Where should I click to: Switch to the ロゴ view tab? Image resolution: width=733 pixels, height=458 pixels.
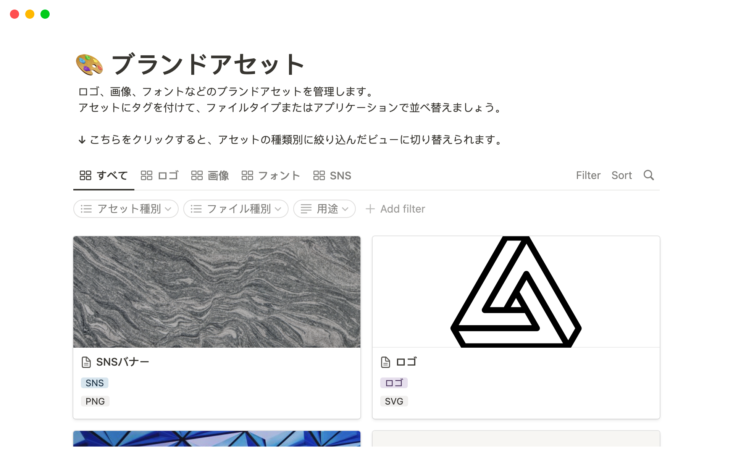click(x=160, y=176)
